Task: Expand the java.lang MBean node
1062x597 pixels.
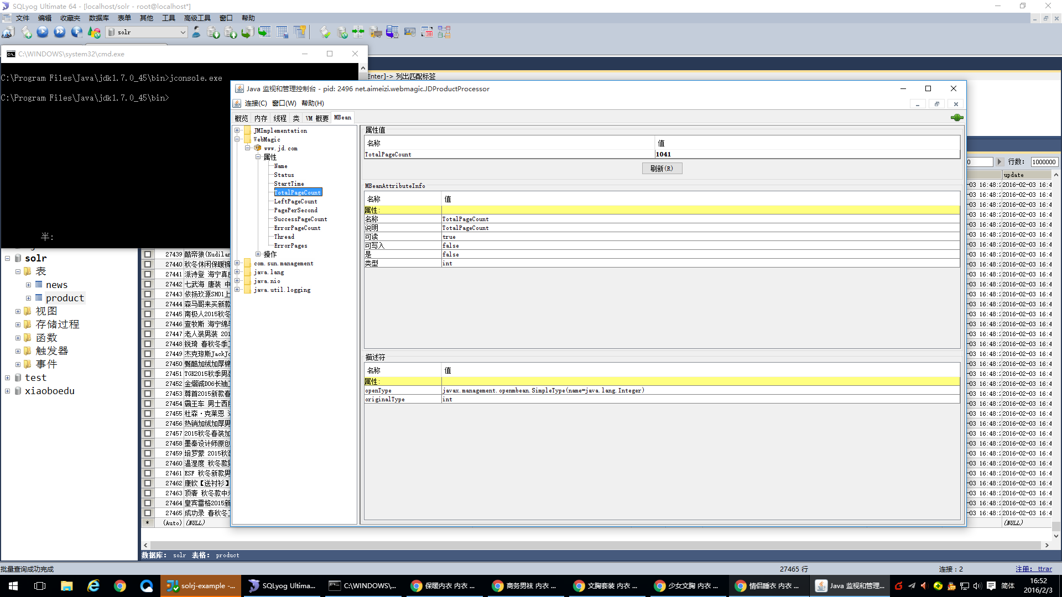Action: [x=237, y=272]
